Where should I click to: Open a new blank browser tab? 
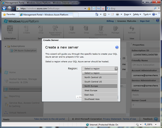pos(76,15)
